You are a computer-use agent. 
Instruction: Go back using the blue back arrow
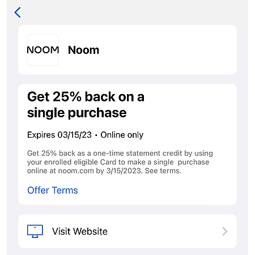tap(18, 12)
